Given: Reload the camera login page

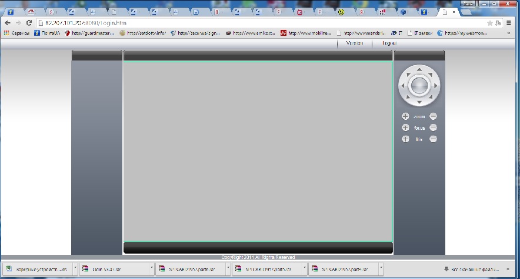Looking at the screenshot, I should click(29, 23).
